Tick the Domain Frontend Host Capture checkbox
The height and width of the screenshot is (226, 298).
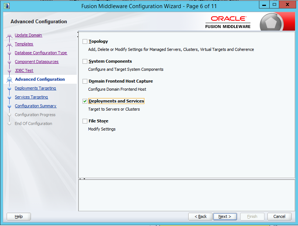85,81
